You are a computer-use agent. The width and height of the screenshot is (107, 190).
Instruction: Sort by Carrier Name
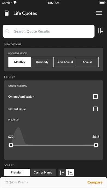pyautogui.click(x=43, y=172)
